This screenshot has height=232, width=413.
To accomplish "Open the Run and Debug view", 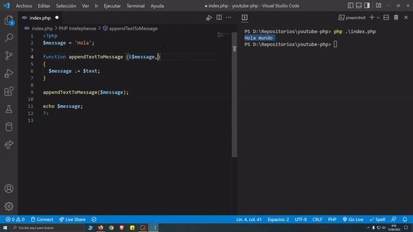I will tap(8, 73).
